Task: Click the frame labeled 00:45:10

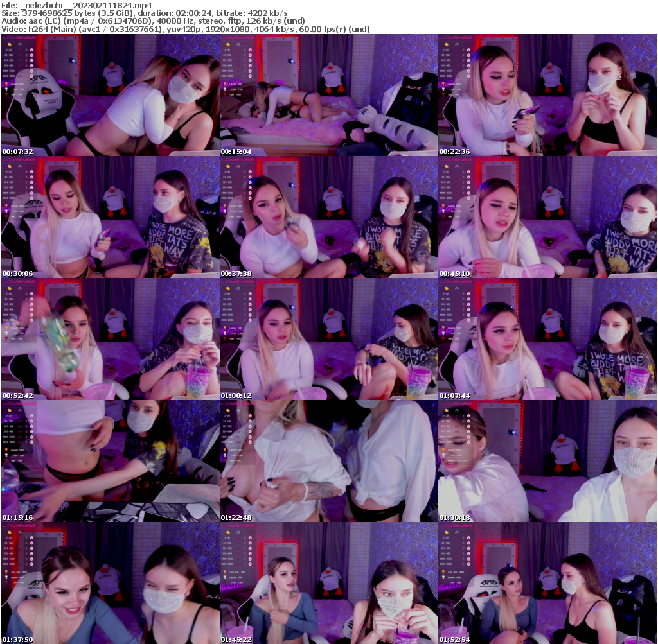Action: coord(547,217)
